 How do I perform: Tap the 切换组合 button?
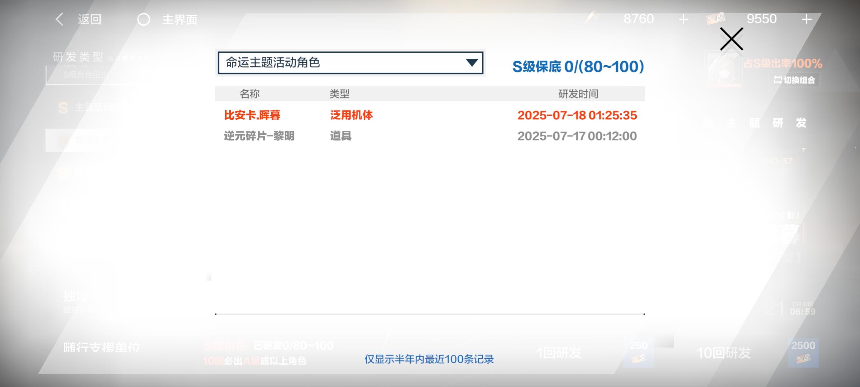[x=794, y=80]
